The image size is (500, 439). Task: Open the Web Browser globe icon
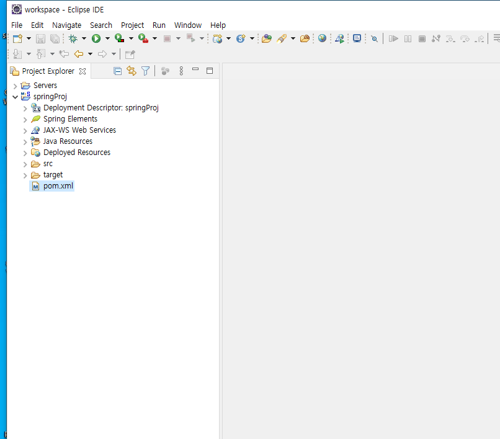[x=323, y=38]
